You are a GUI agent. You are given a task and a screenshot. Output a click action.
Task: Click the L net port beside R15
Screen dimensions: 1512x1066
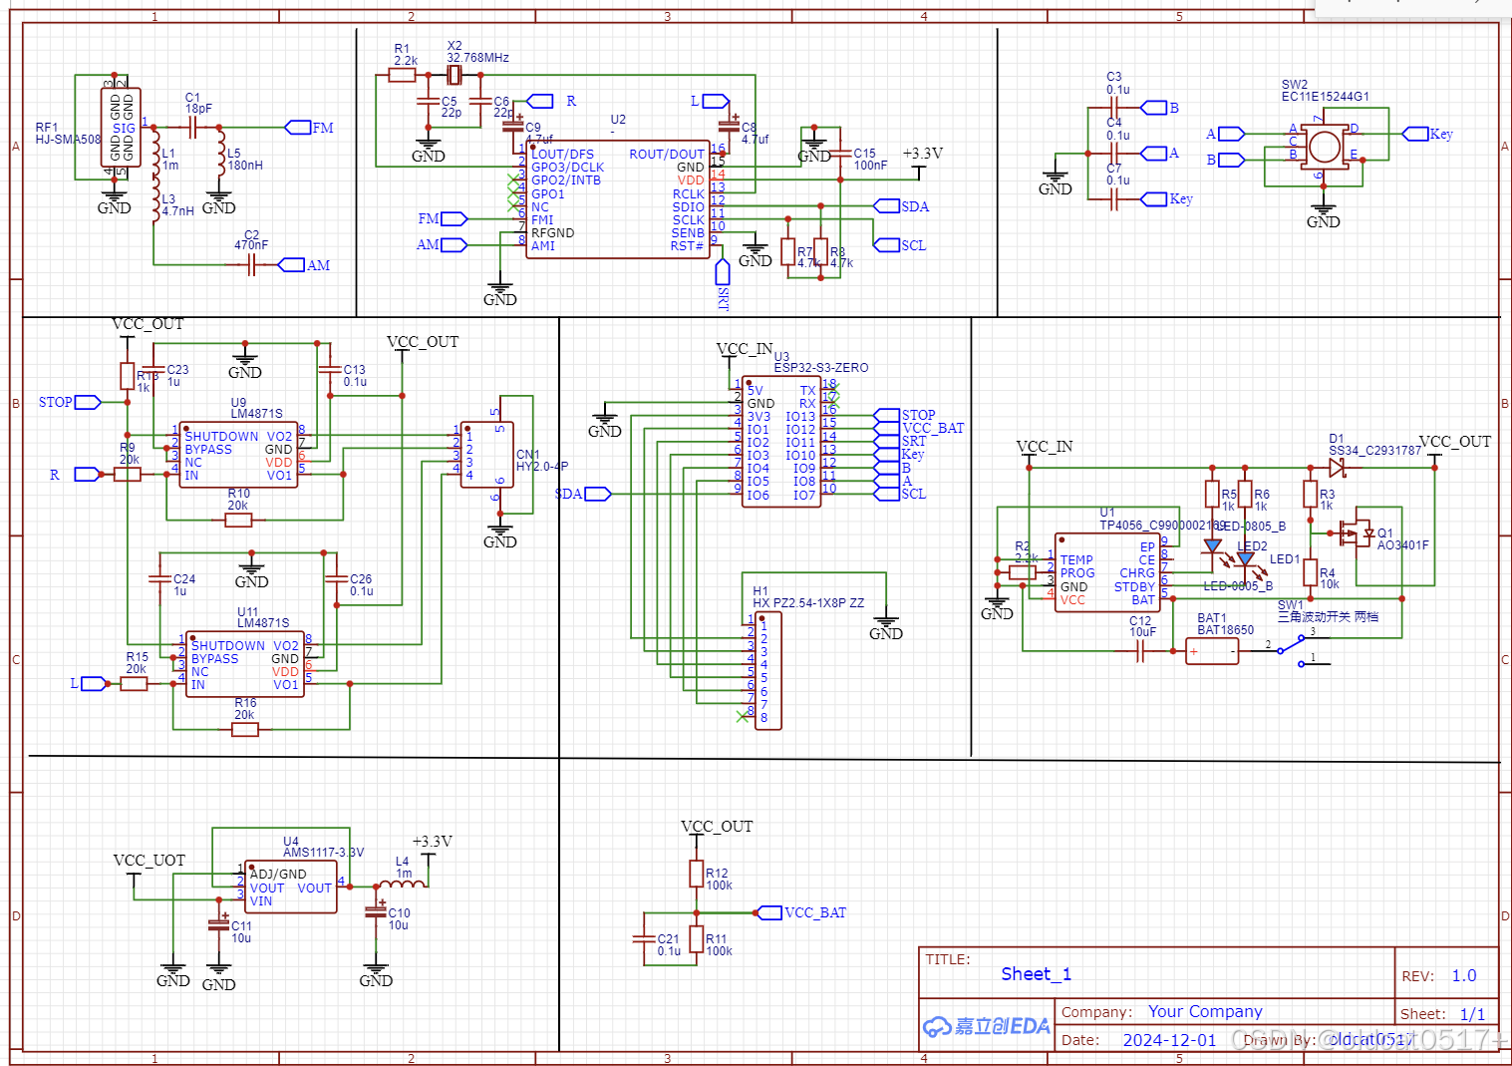[95, 683]
